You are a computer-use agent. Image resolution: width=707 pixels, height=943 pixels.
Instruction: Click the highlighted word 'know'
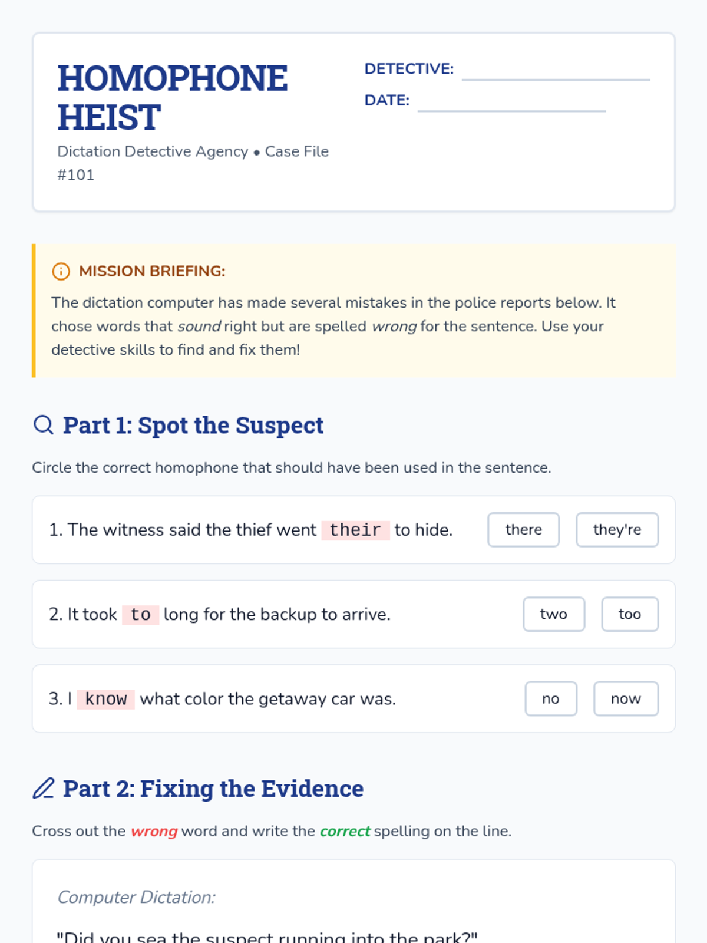coord(106,699)
